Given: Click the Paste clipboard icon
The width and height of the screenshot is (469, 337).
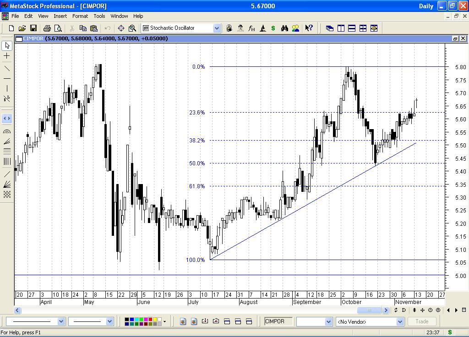Looking at the screenshot, I should coord(94,28).
